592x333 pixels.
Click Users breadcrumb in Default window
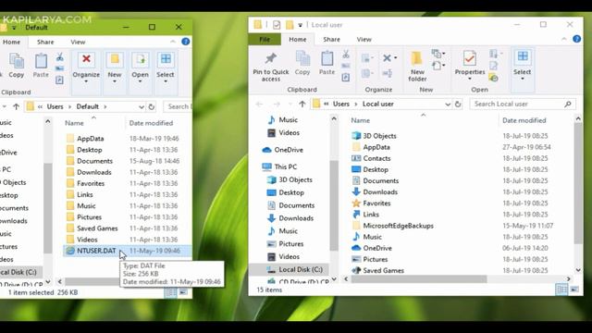(x=55, y=107)
